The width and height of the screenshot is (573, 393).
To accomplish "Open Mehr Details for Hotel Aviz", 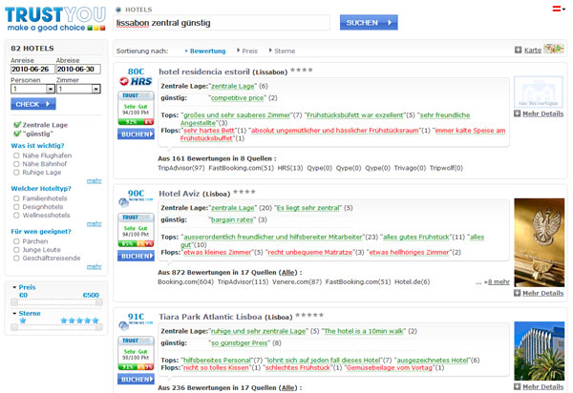I will 542,294.
